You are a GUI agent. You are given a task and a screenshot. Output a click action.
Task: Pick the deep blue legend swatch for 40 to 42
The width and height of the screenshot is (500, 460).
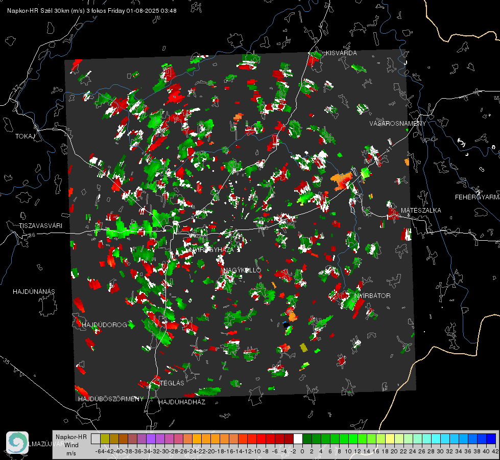coord(491,439)
